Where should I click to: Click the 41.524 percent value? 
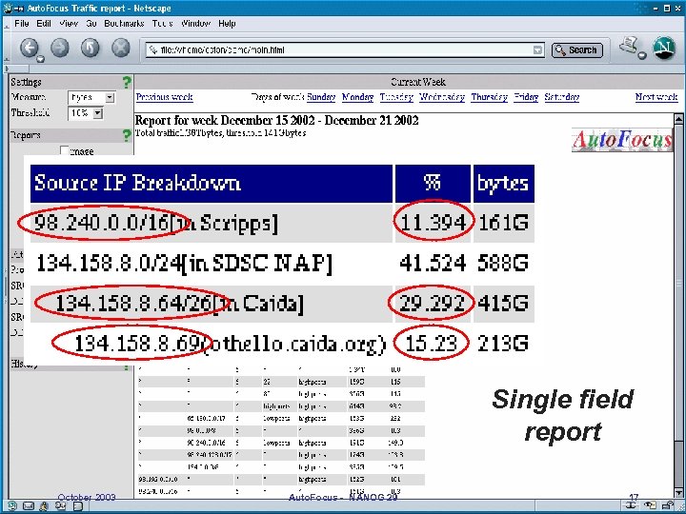[433, 264]
